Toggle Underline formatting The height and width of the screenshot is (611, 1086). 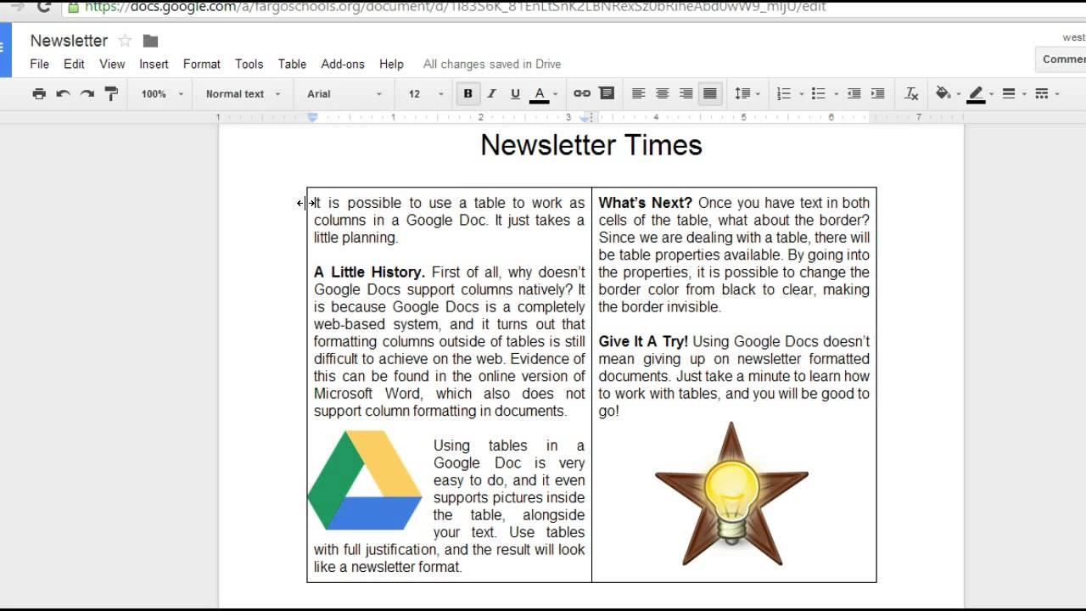point(515,94)
